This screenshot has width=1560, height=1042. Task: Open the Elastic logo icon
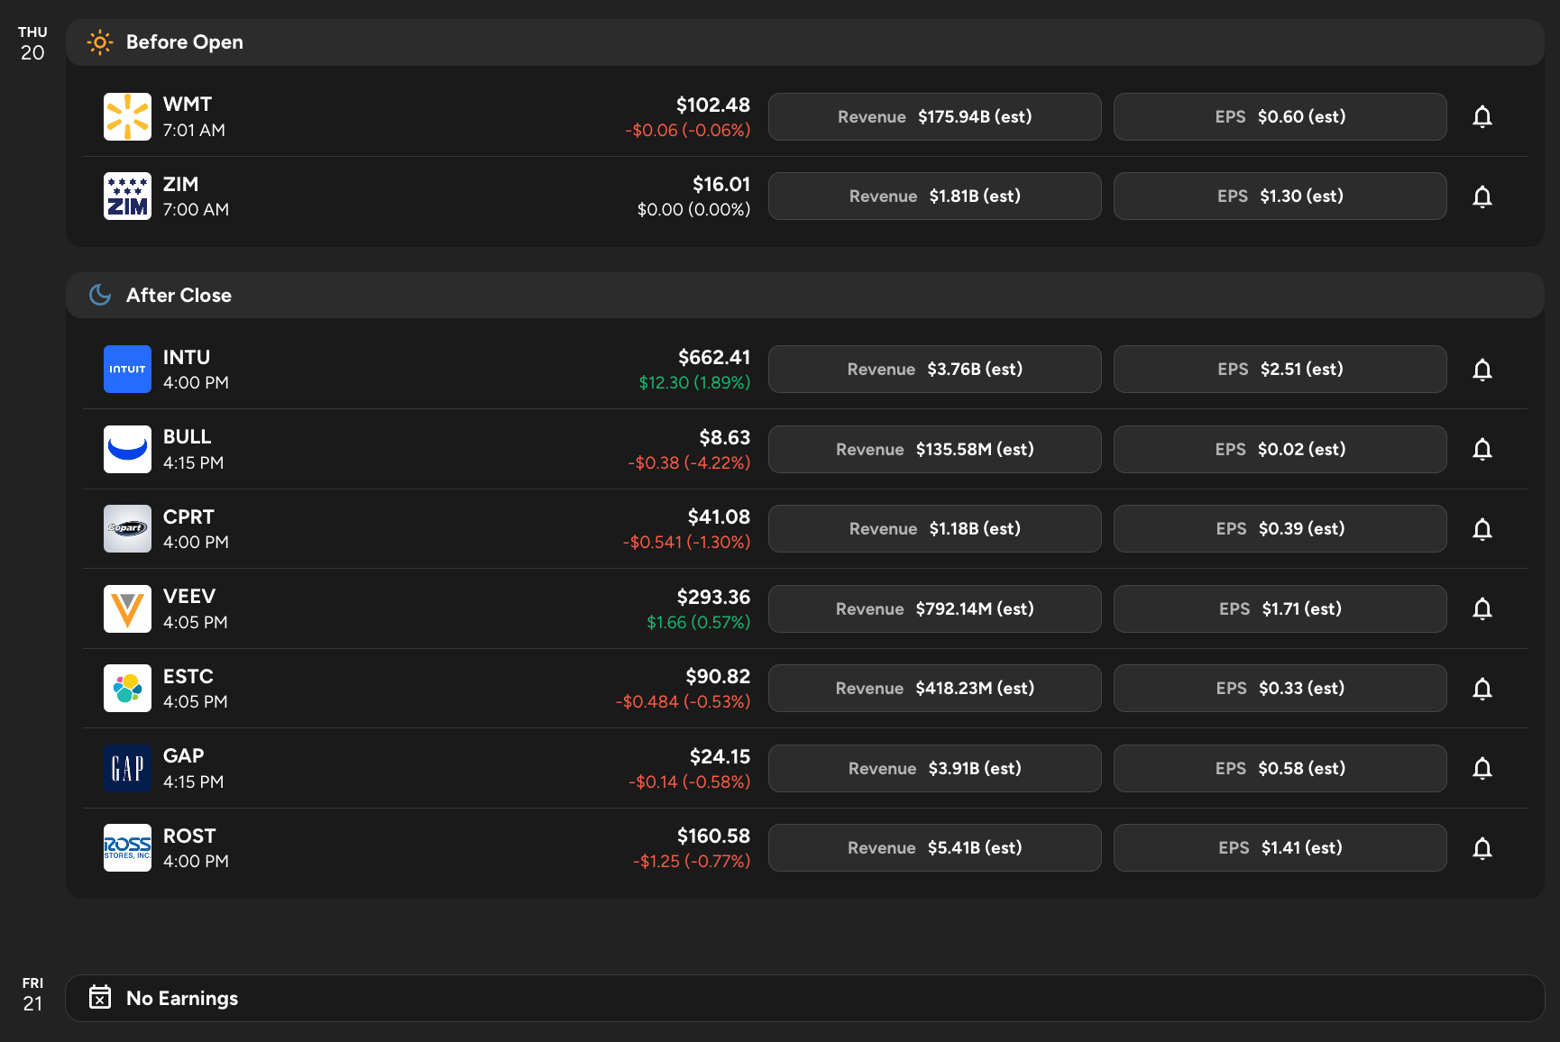pos(127,689)
